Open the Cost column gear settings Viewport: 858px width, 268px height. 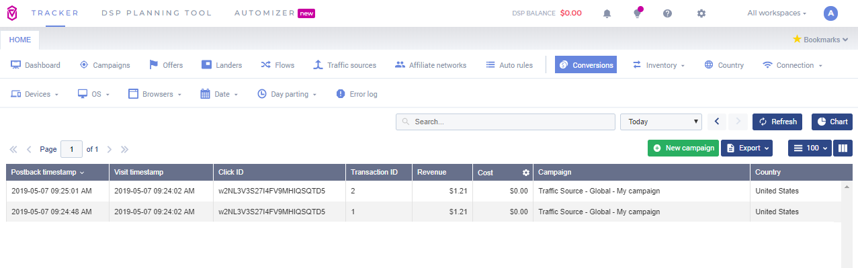pyautogui.click(x=526, y=173)
